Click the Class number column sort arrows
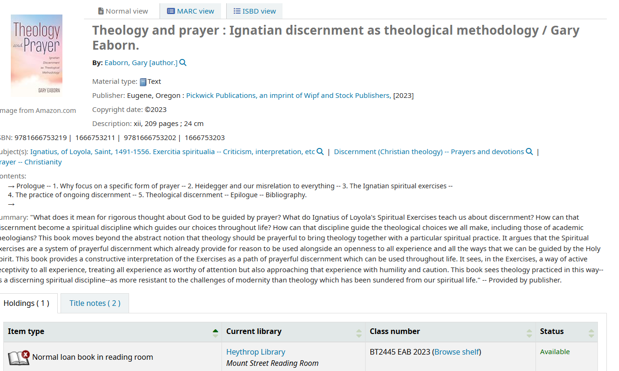The image size is (619, 371). coord(529,333)
